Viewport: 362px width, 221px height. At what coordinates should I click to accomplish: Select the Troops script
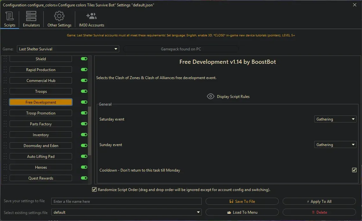coord(41,92)
